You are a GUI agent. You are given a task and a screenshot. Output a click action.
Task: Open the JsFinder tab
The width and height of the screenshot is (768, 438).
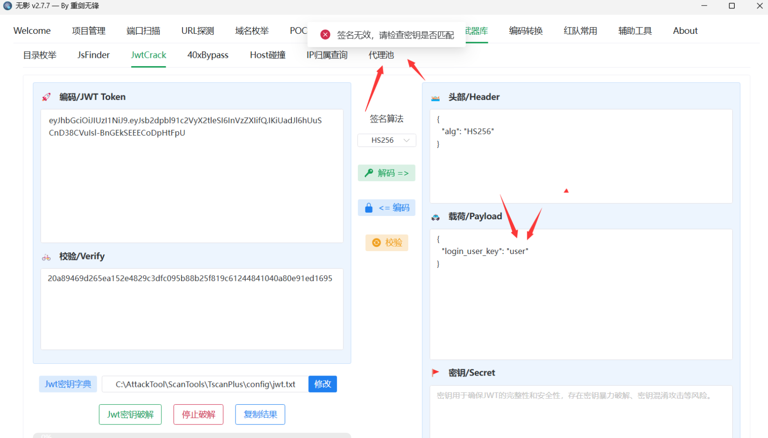93,55
